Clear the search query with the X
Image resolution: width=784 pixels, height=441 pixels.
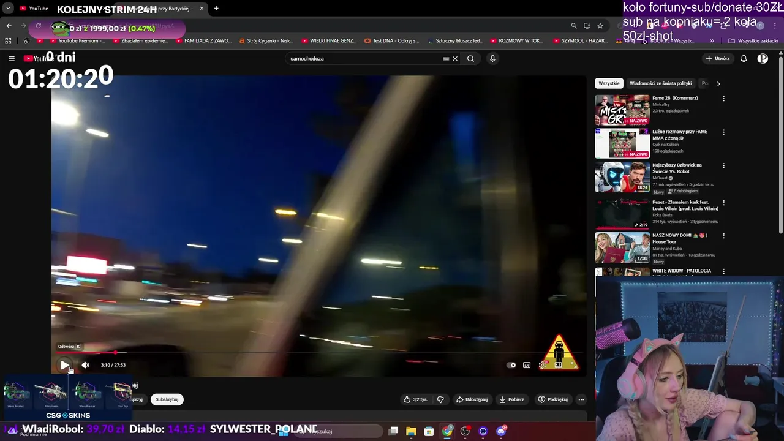coord(455,59)
